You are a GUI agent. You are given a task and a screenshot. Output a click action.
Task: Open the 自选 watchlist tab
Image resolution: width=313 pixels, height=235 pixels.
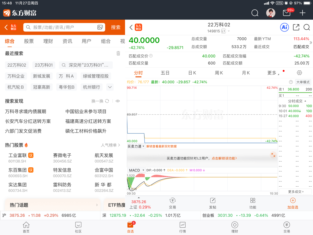click(130, 227)
